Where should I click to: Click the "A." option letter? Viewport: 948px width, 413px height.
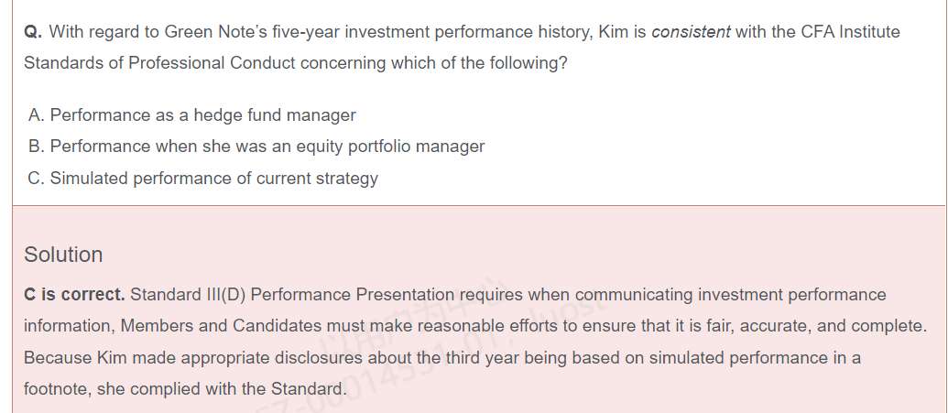click(37, 115)
